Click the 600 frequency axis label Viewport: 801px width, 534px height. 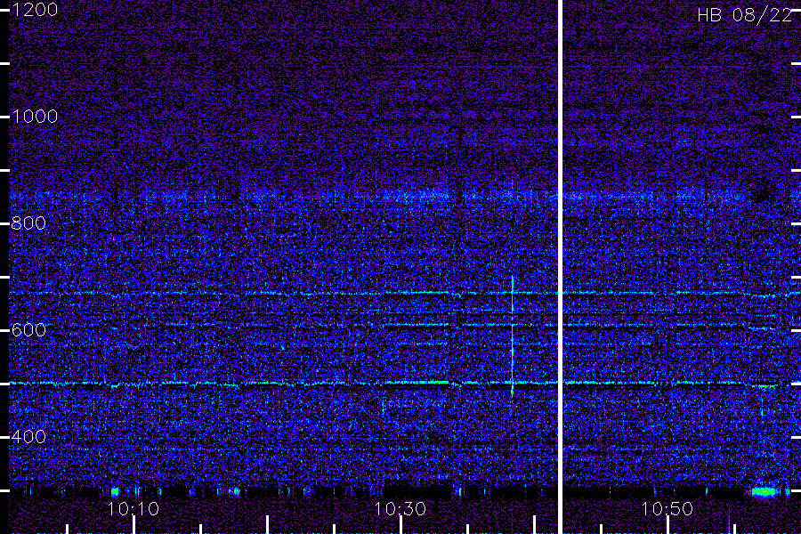[28, 330]
